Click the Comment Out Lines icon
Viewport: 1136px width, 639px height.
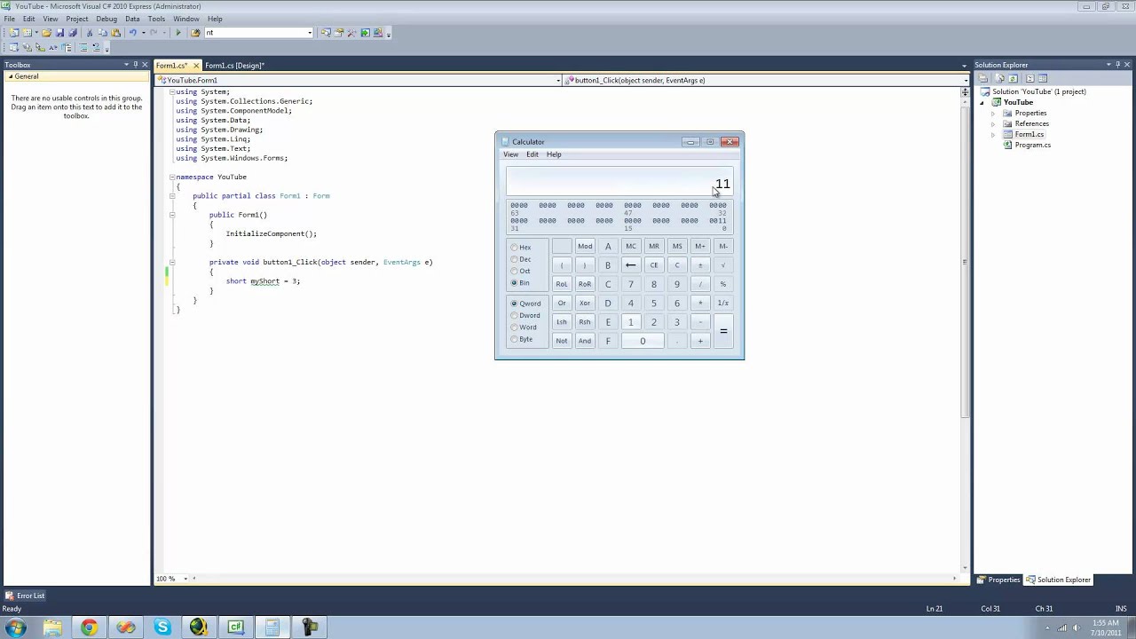point(83,47)
